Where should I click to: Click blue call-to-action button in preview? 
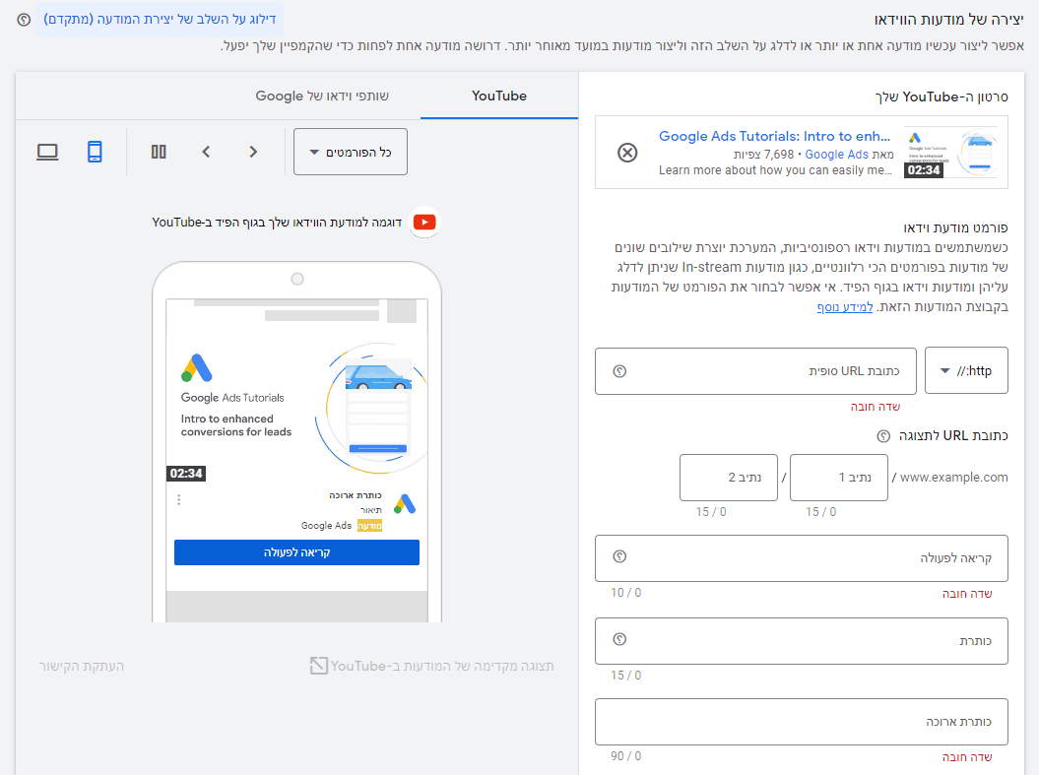(296, 552)
